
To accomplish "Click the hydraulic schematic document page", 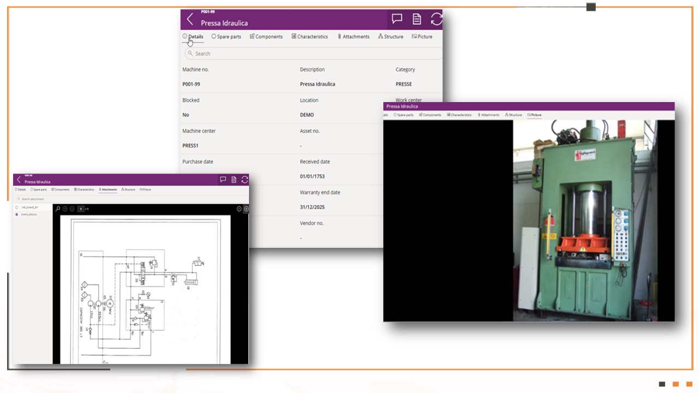I will pos(146,290).
